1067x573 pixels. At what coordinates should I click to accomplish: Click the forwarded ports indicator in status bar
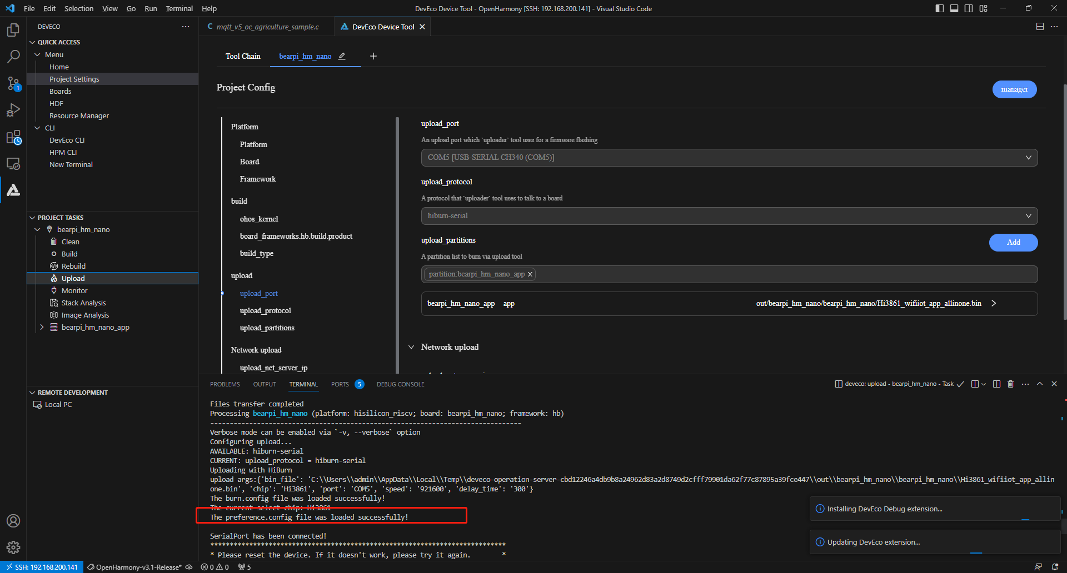click(245, 567)
